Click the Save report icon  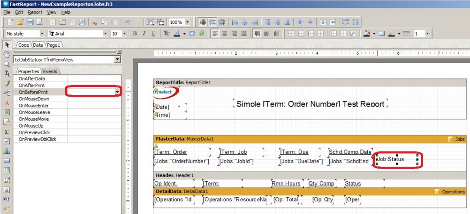coord(30,22)
